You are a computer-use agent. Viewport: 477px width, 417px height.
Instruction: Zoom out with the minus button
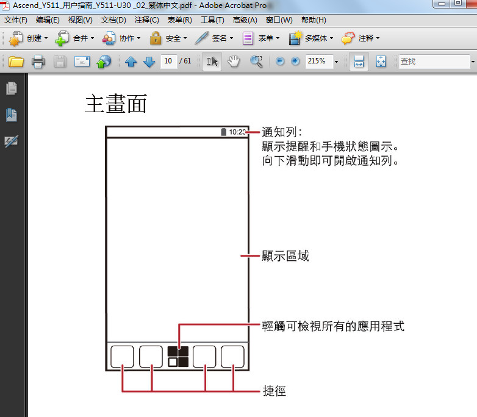pyautogui.click(x=280, y=62)
